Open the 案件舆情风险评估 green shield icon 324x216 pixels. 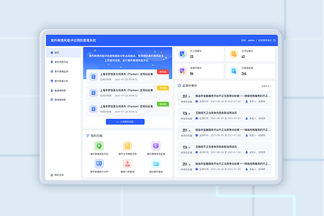99,146
